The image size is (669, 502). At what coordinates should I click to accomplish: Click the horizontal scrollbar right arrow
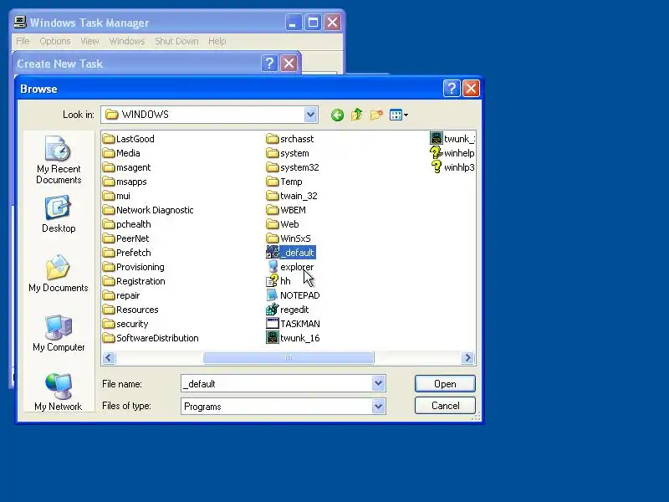coord(468,358)
